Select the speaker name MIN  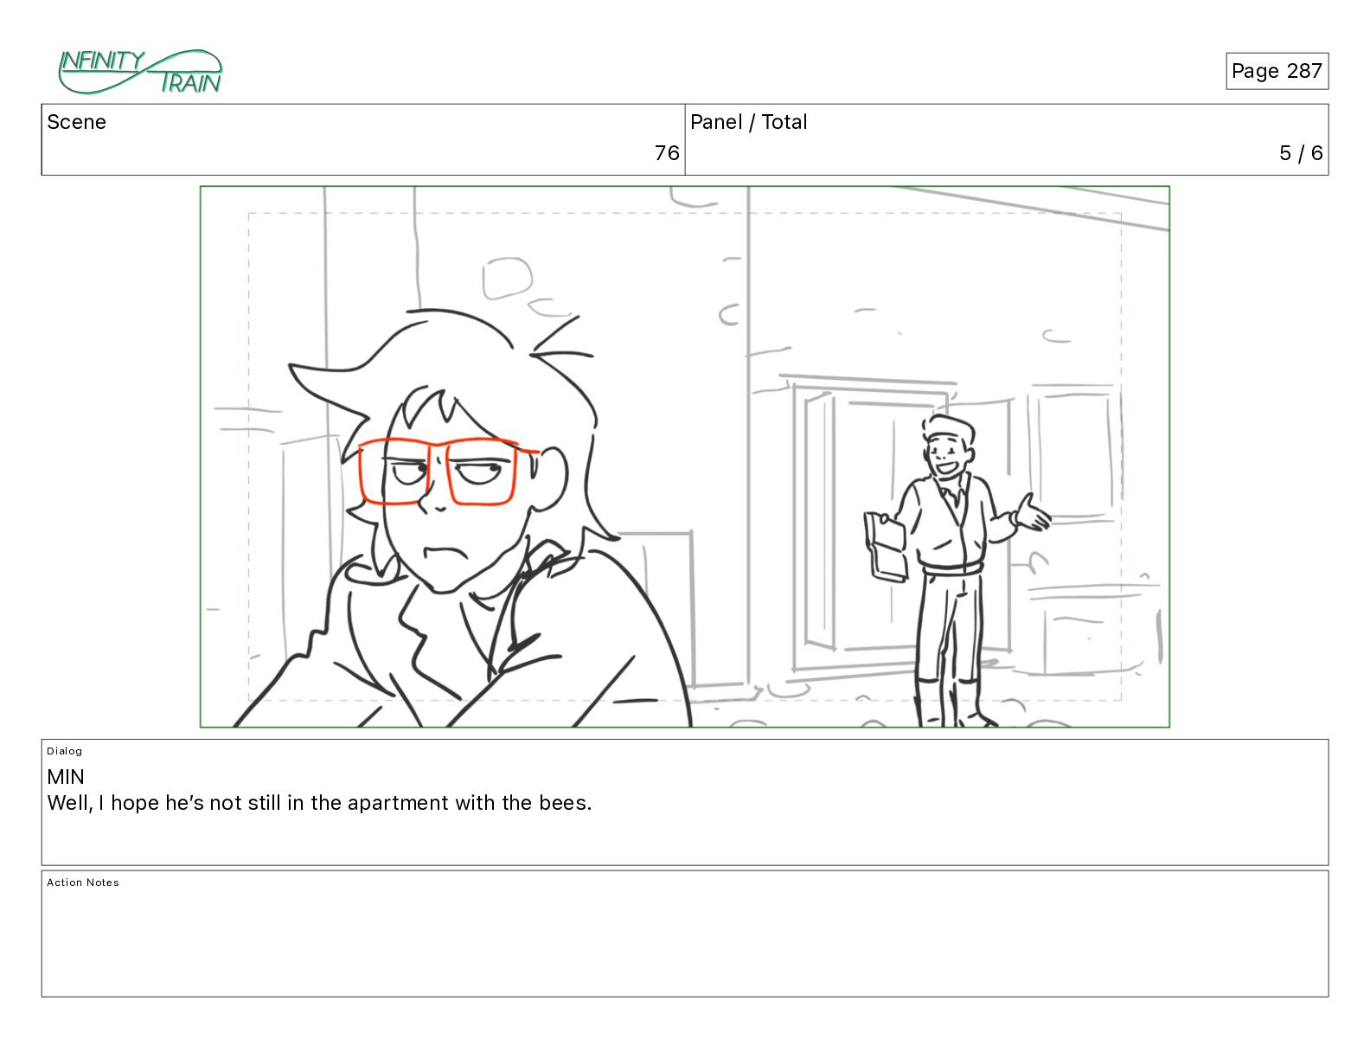(x=66, y=777)
